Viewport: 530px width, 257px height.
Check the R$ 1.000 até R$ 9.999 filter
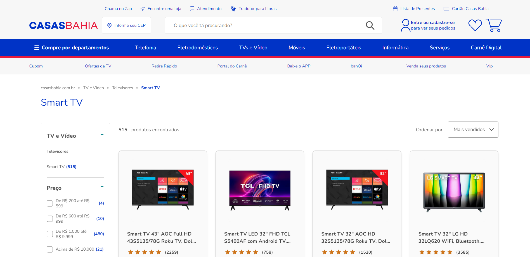point(50,234)
